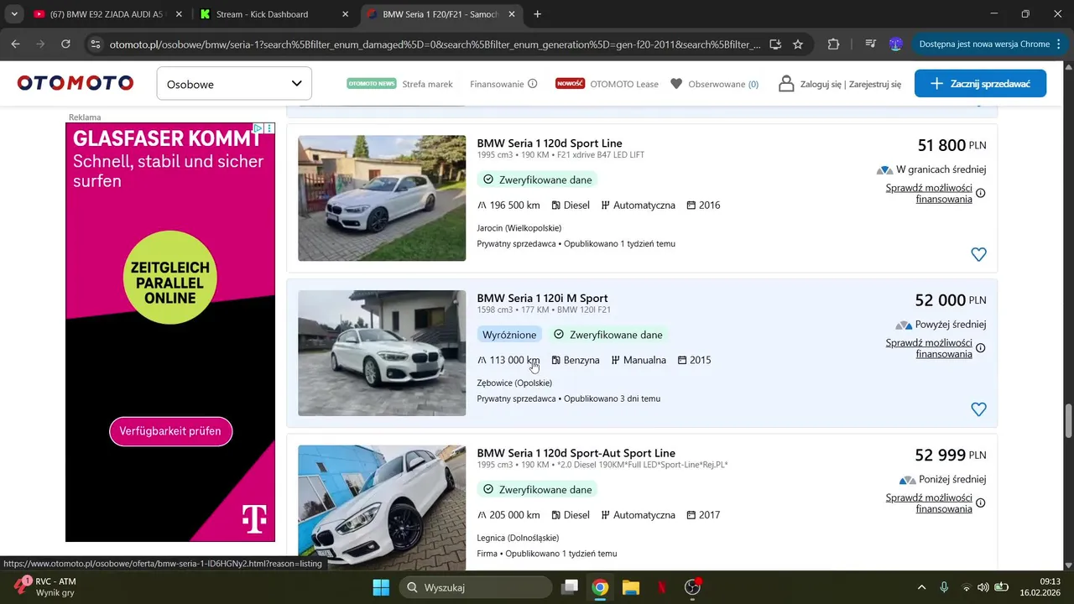This screenshot has width=1074, height=604.
Task: Show hidden system tray icons
Action: coord(921,587)
